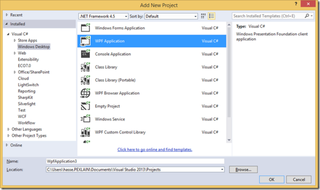
Task: Select the WPF Browser Application label
Action: [x=117, y=93]
